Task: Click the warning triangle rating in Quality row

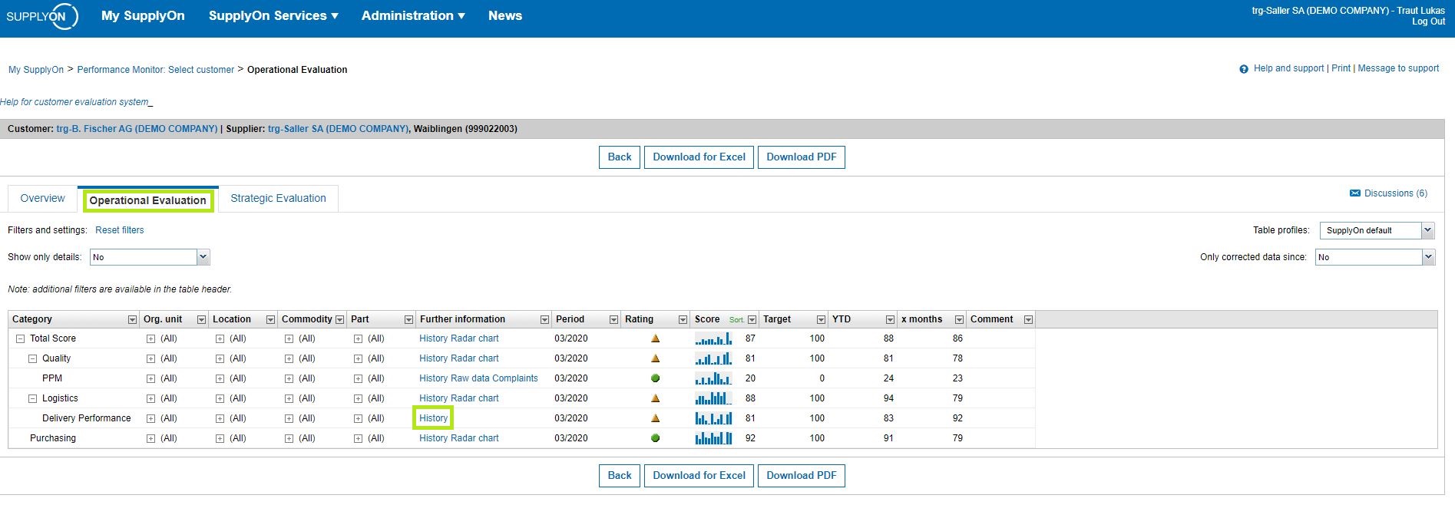Action: (655, 358)
